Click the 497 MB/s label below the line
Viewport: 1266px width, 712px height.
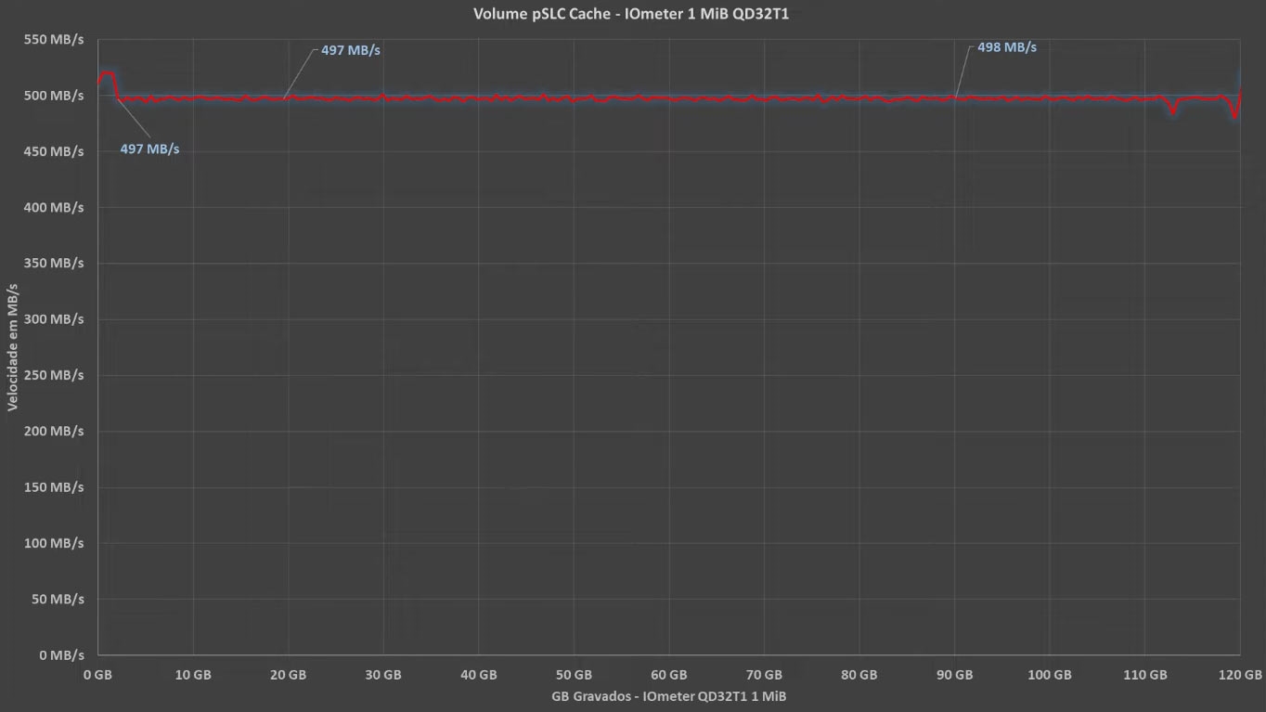149,149
